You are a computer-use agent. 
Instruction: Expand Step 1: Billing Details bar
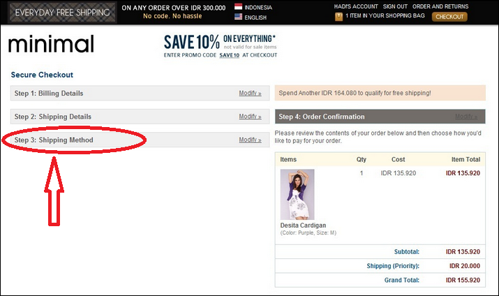pos(140,94)
